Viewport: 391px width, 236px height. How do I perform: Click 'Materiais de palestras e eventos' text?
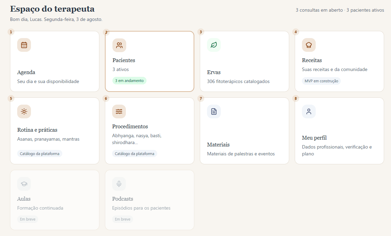click(x=241, y=154)
